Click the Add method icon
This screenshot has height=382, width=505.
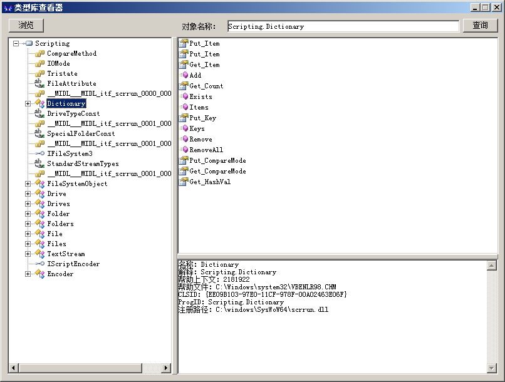pos(185,75)
